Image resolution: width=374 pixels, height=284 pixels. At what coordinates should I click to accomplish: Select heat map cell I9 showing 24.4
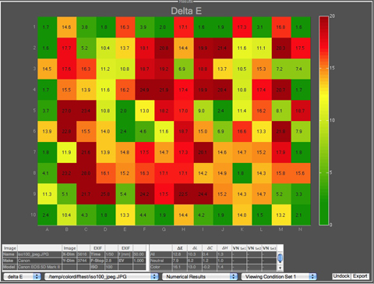203,194
